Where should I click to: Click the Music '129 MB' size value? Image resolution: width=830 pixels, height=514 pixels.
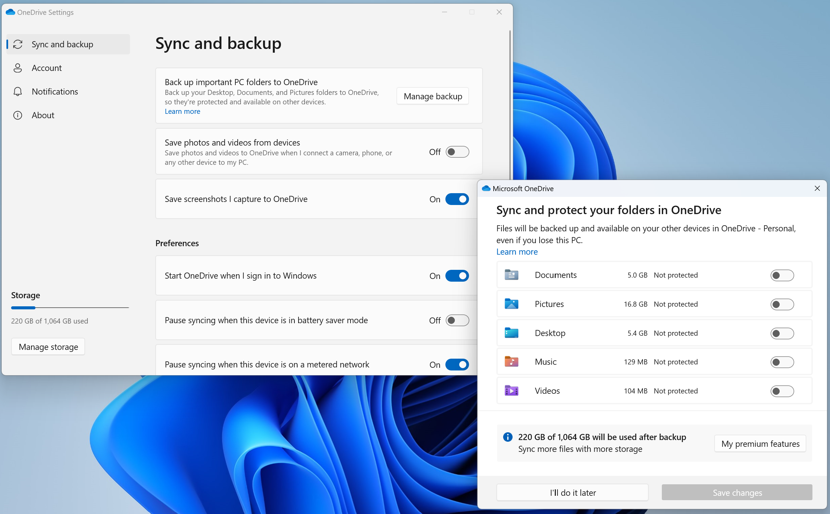click(636, 362)
